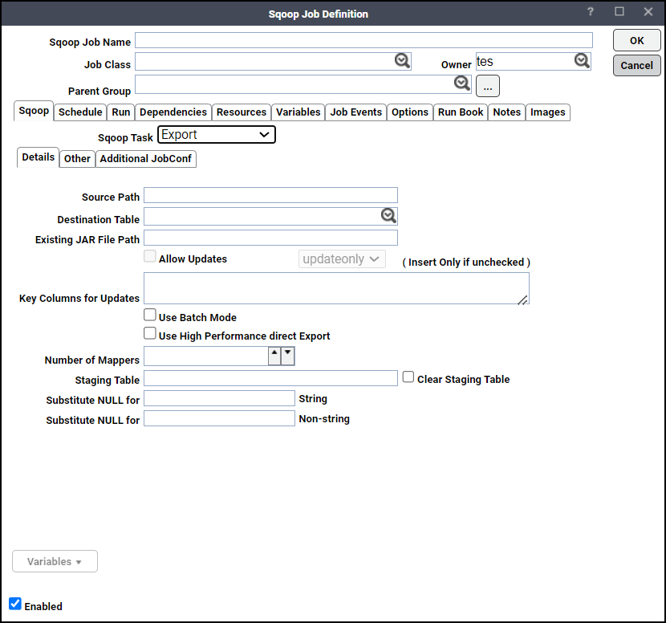The image size is (666, 623).
Task: Open the Additional JobConf sub-tab
Action: 146,159
